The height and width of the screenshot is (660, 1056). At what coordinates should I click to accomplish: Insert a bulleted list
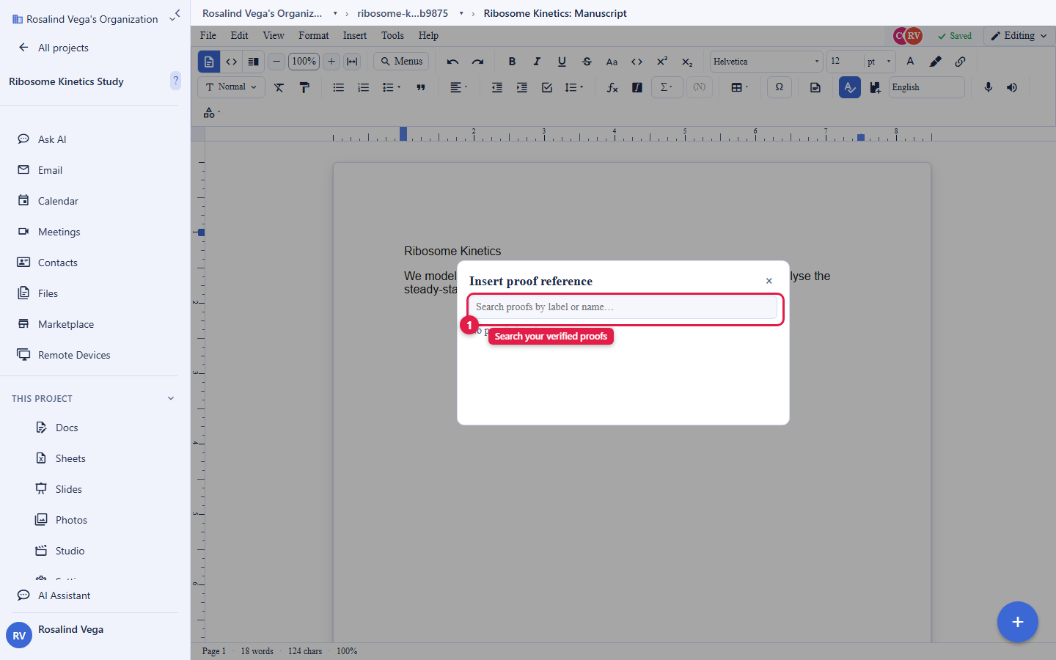(x=338, y=87)
